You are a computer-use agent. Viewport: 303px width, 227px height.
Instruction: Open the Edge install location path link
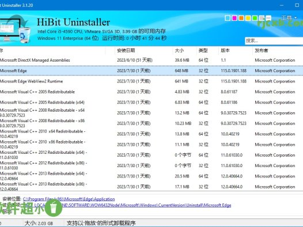point(69,199)
